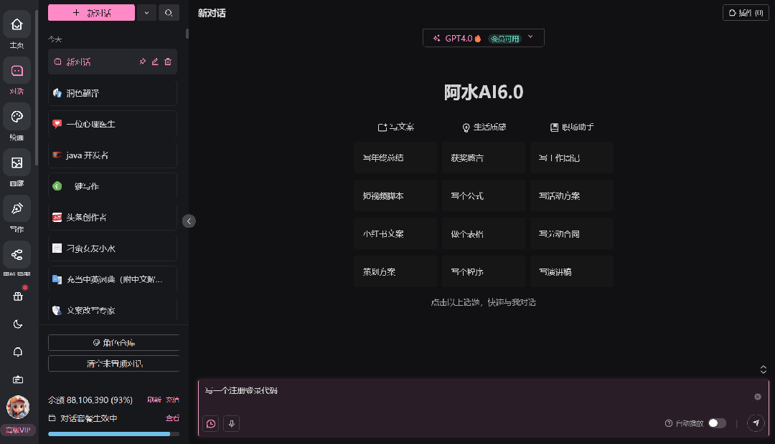The width and height of the screenshot is (775, 444).
Task: Click the pink new conversation button
Action: coord(91,12)
